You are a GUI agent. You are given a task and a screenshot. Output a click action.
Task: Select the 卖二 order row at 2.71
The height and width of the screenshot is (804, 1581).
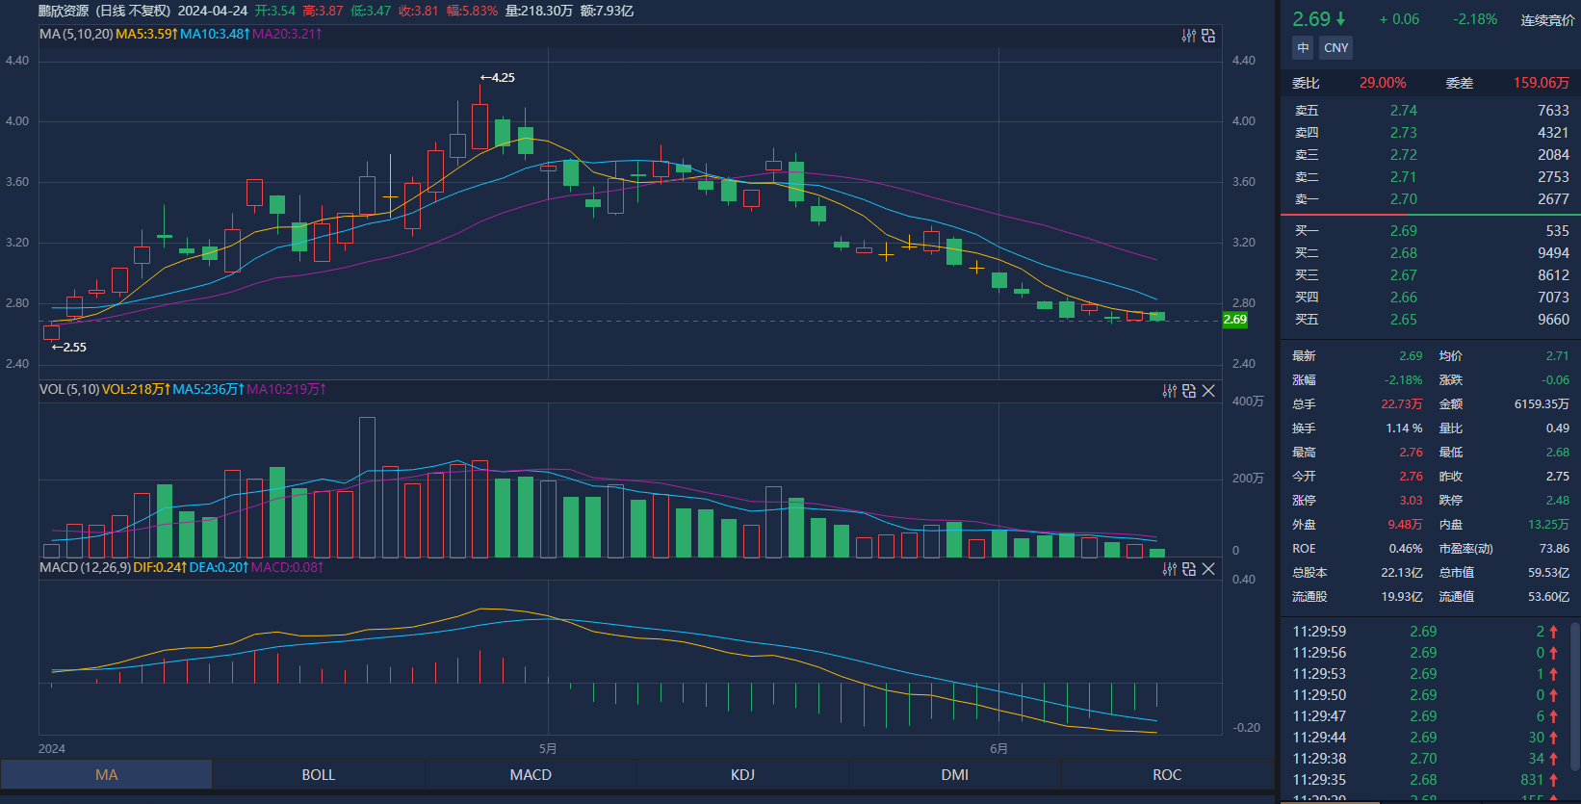[x=1431, y=177]
